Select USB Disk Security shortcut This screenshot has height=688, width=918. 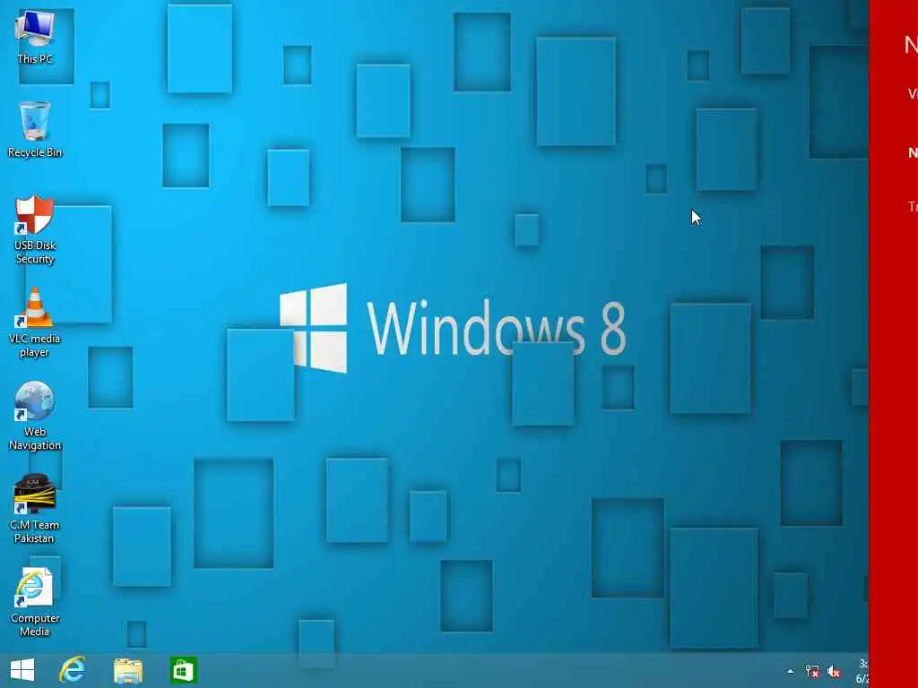pyautogui.click(x=35, y=230)
